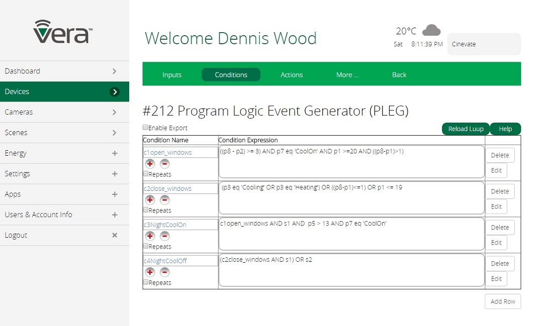Enable the Enable Export checkbox
Image resolution: width=543 pixels, height=326 pixels.
click(x=145, y=128)
